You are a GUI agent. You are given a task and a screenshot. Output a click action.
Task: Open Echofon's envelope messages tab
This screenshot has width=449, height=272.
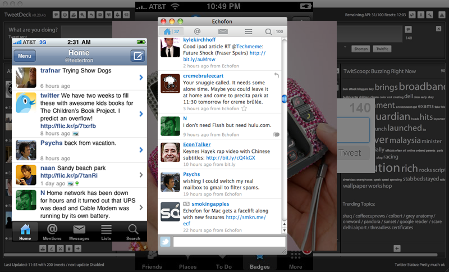(x=223, y=31)
